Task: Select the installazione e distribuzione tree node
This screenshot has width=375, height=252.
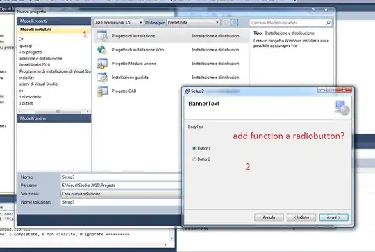Action: 40,58
